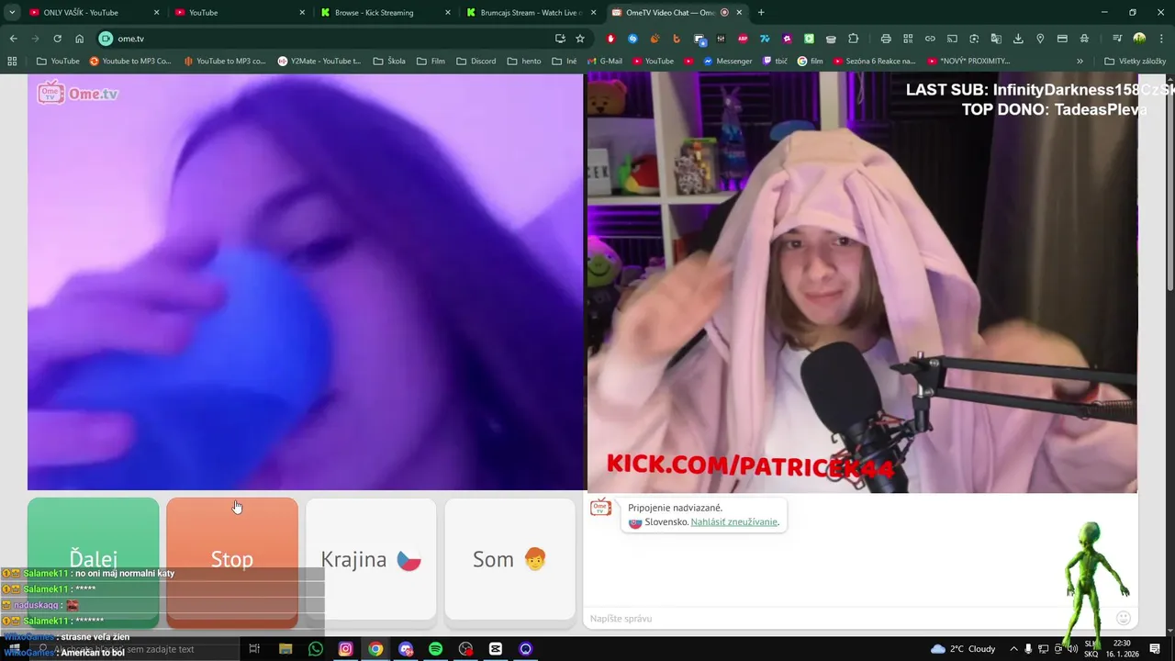1175x661 pixels.
Task: Click the browser home icon
Action: click(x=79, y=39)
